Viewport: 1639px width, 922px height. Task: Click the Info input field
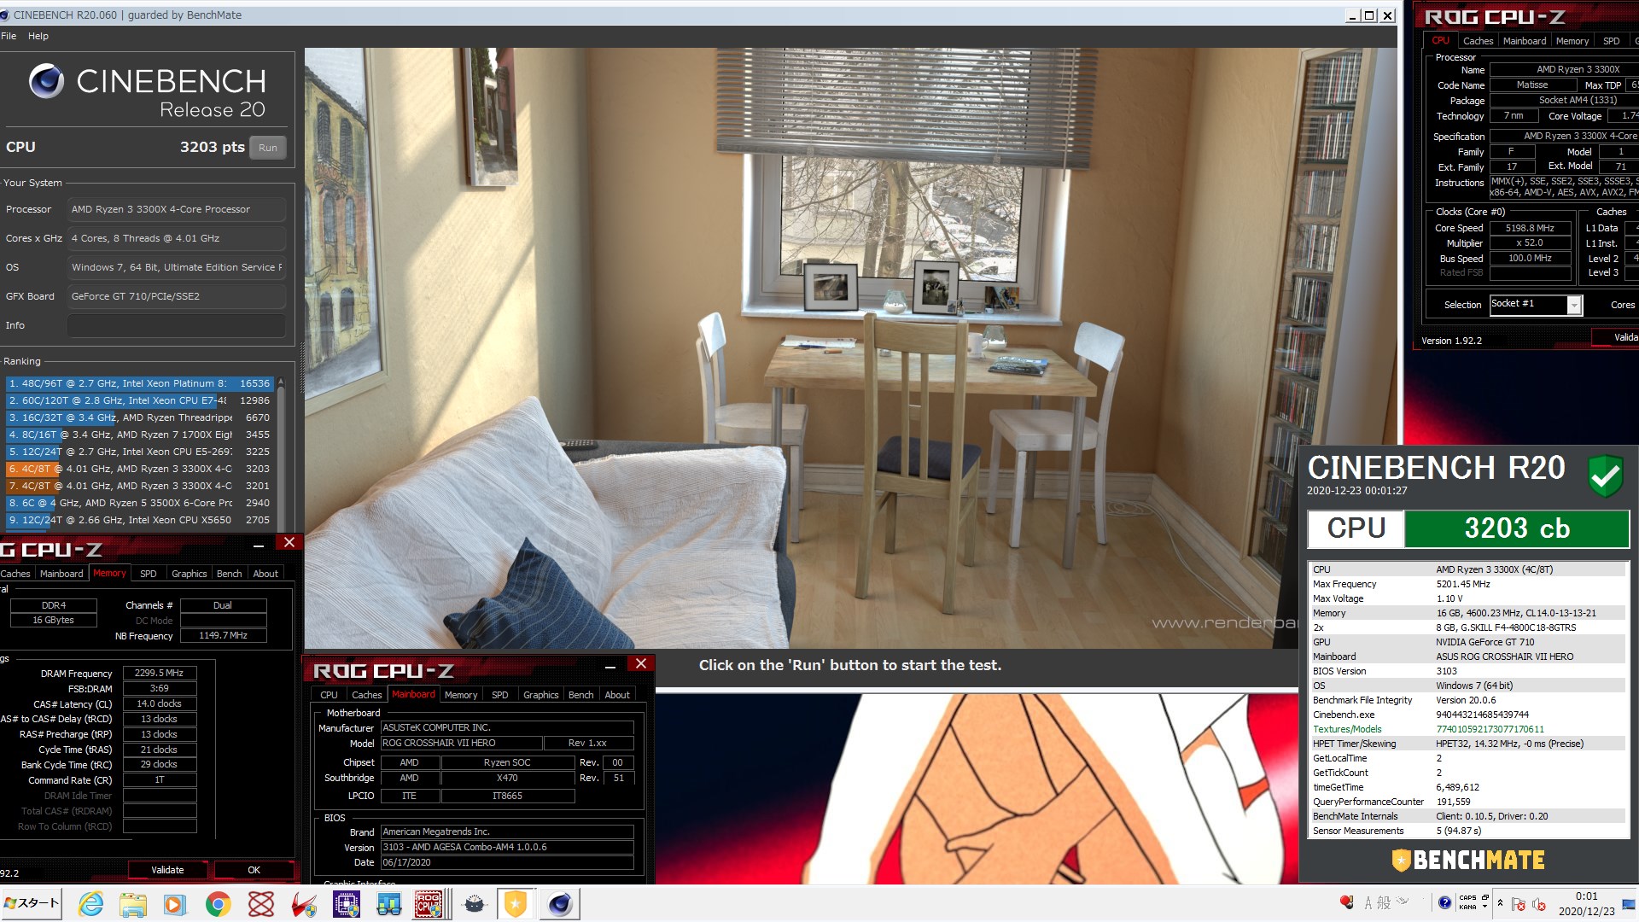[177, 325]
